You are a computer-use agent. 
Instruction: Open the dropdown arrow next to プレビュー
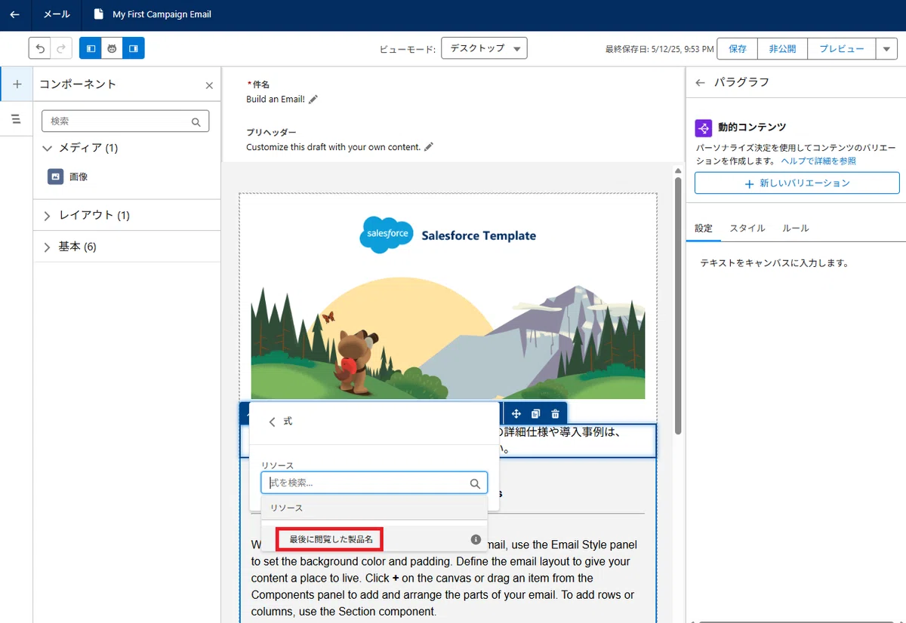tap(886, 48)
